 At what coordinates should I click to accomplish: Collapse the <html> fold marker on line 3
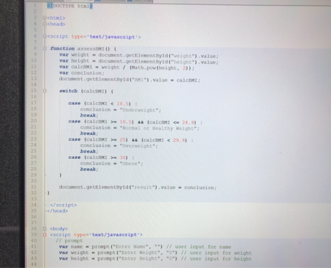[44, 18]
